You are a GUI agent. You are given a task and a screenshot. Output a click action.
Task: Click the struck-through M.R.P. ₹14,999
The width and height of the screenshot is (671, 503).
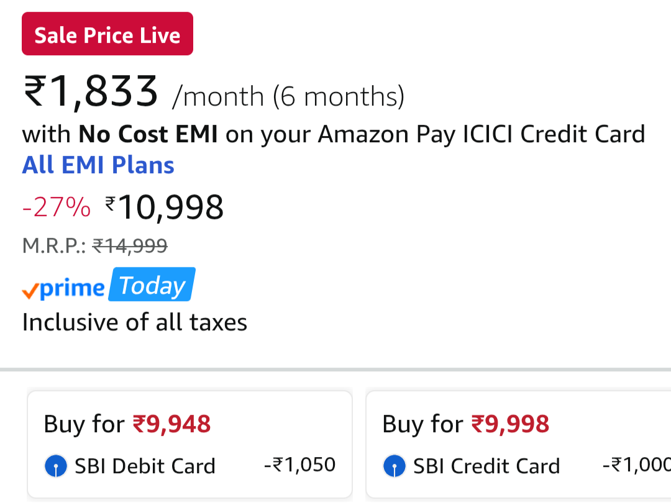(129, 246)
